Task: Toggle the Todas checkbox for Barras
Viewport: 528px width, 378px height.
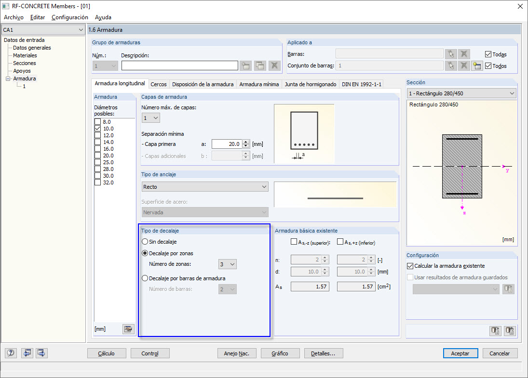Action: tap(488, 54)
